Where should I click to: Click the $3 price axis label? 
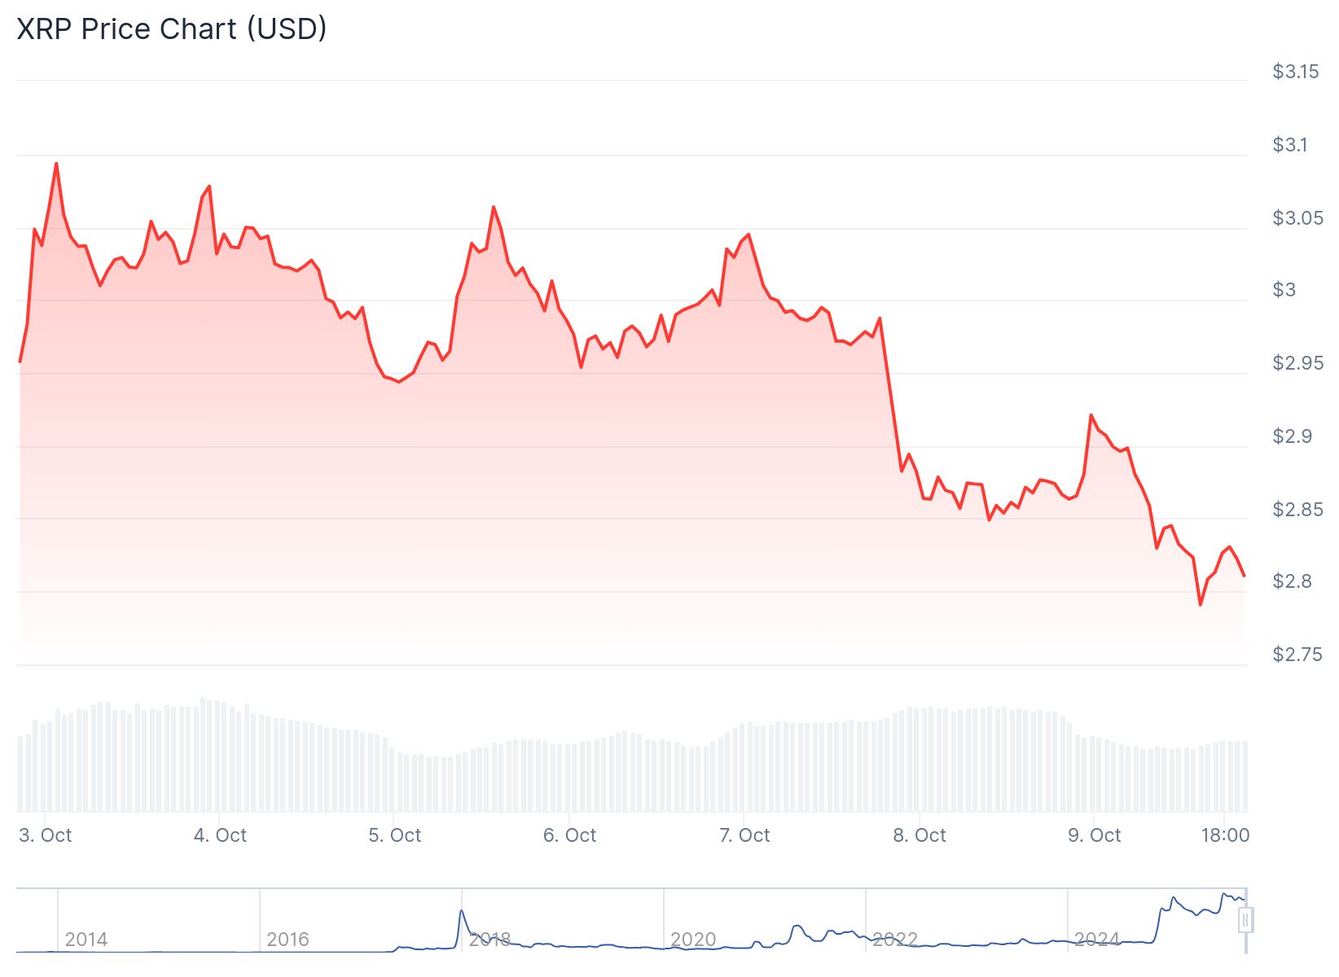(1284, 290)
